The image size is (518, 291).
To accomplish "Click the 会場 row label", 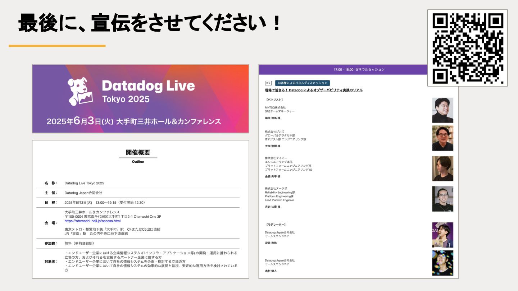I will pyautogui.click(x=51, y=223).
